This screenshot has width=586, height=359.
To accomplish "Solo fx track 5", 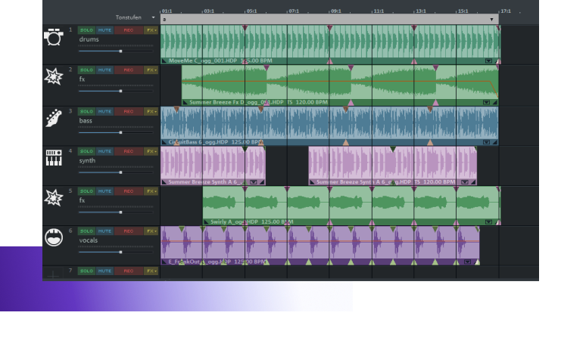I will point(86,191).
